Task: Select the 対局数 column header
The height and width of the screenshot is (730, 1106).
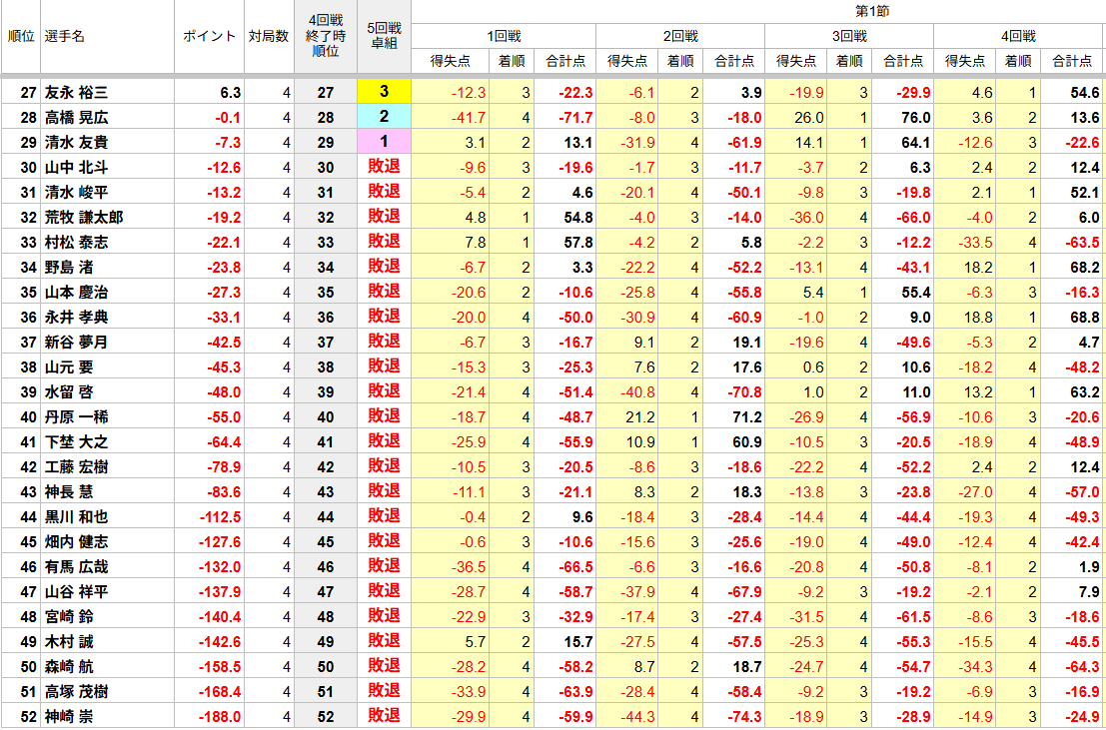Action: tap(269, 37)
